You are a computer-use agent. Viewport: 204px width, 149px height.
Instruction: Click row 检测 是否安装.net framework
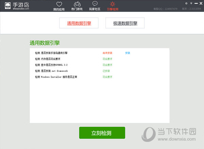click(x=51, y=71)
